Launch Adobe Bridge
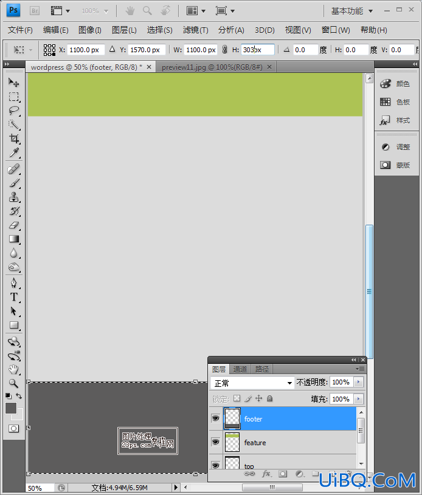 tap(35, 11)
